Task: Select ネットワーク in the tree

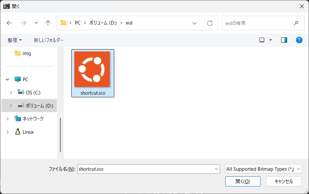Action: click(29, 119)
